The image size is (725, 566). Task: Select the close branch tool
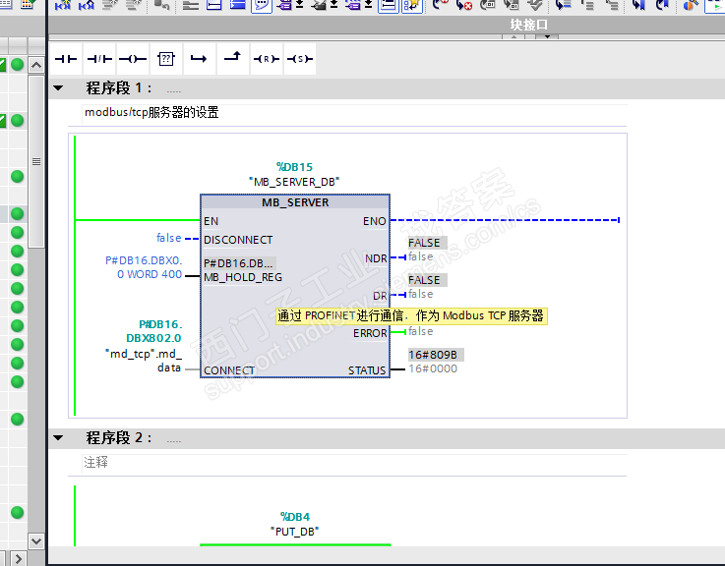(232, 59)
